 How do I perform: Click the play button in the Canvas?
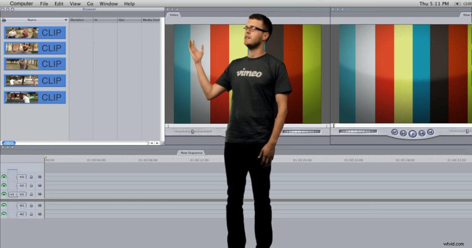(x=413, y=133)
